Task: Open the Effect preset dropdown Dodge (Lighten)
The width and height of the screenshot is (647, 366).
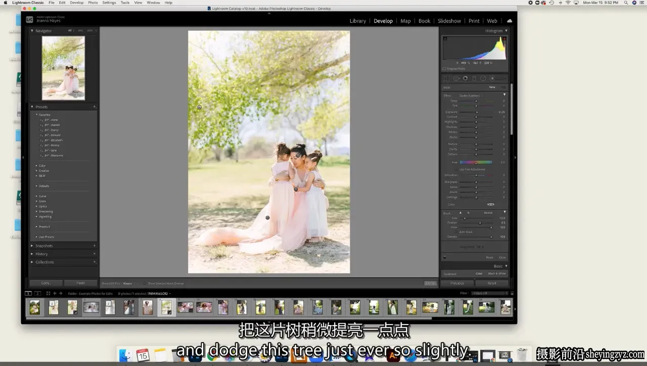Action: pos(471,96)
